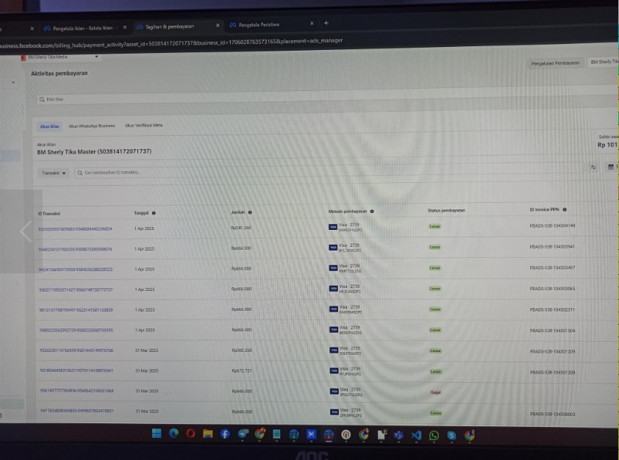Open WhatsApp from the taskbar
This screenshot has height=460, width=619.
click(x=433, y=436)
